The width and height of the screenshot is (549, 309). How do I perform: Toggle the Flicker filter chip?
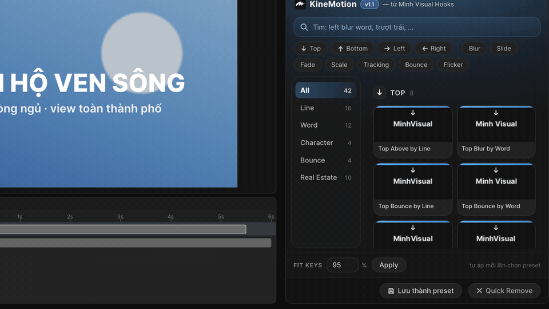tap(453, 65)
